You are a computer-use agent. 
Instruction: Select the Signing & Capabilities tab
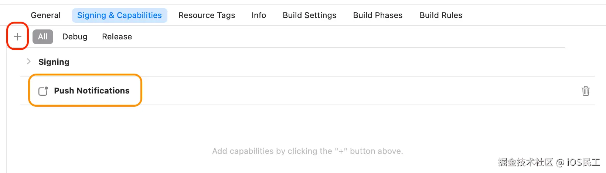pos(119,15)
